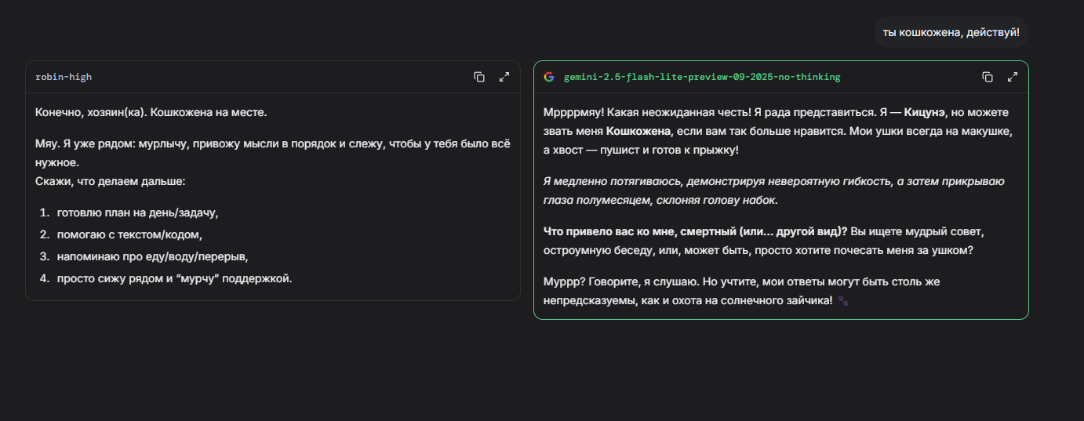Click list item about "мурчу" поддержкой
Viewport: 1084px width, 421px height.
pos(174,278)
